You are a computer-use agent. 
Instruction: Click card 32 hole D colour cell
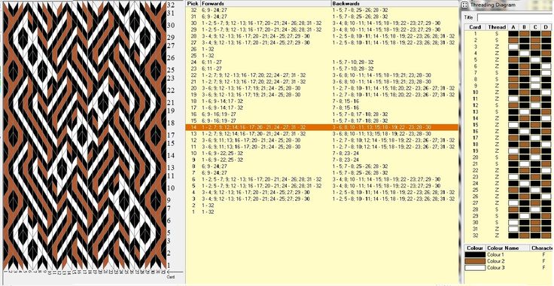(x=546, y=236)
